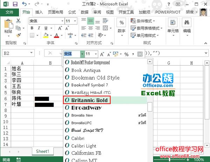Viewport: 210px width, 162px height.
Task: Click the Help question mark icon
Action: pos(169,4)
